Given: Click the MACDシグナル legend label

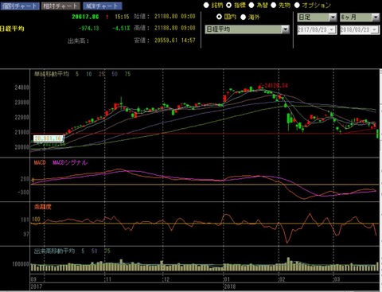Looking at the screenshot, I should pos(70,162).
